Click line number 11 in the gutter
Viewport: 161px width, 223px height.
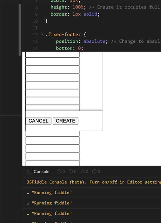35,28
